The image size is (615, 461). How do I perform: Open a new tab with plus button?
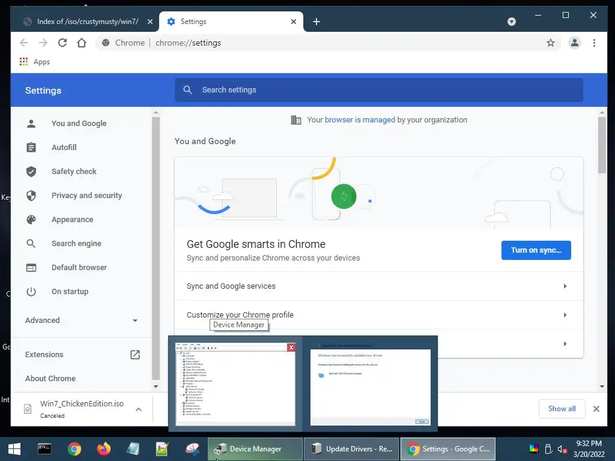317,22
